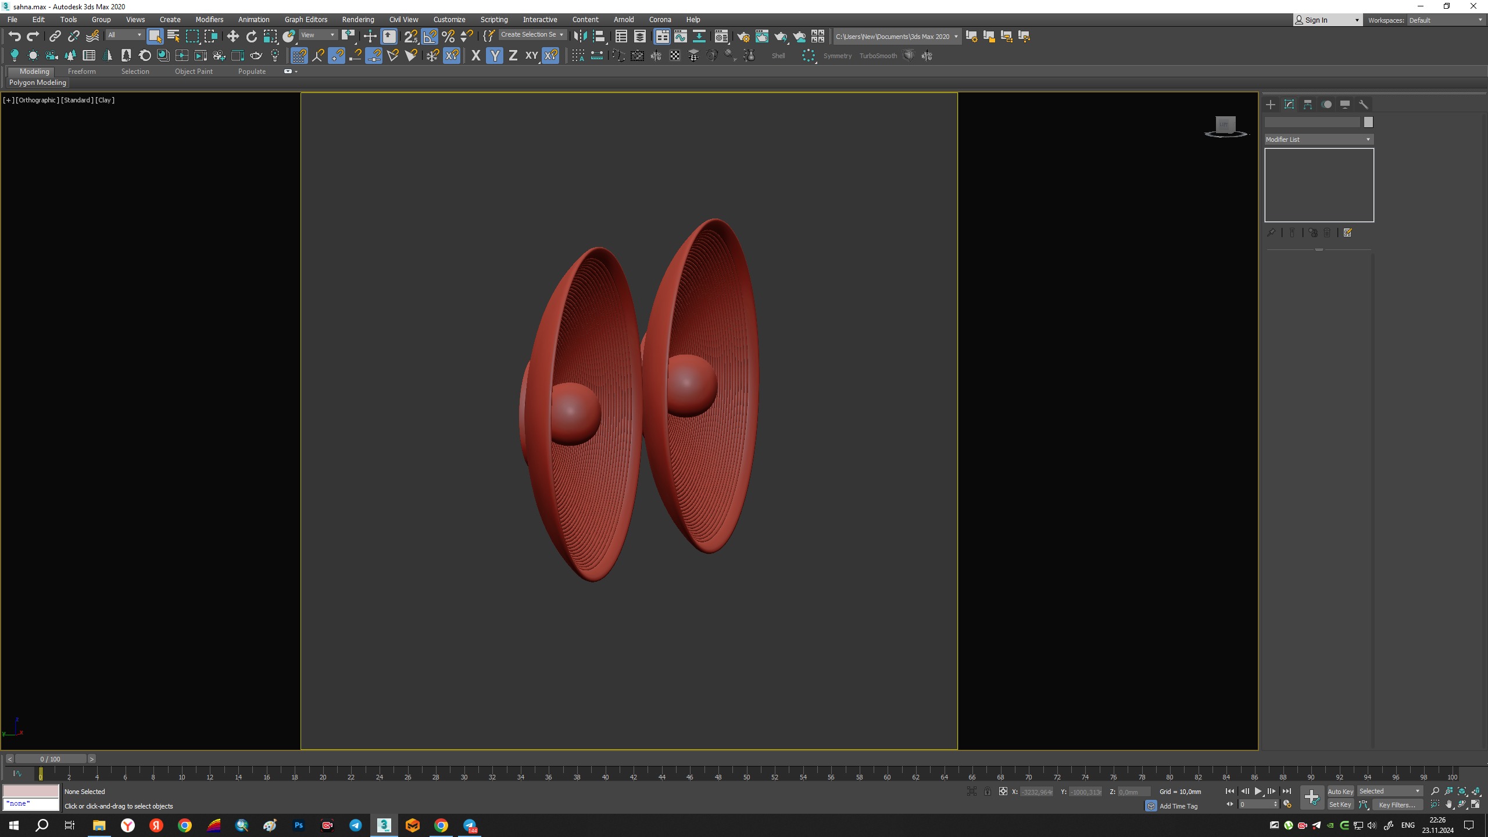Viewport: 1488px width, 837px height.
Task: Switch to the Object Paint ribbon tab
Action: (x=194, y=71)
